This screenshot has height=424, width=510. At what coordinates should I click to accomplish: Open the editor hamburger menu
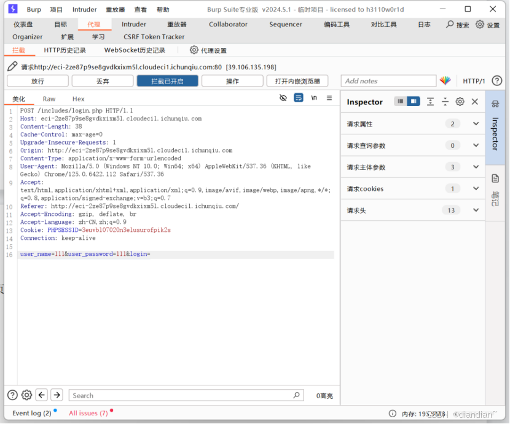coord(329,98)
